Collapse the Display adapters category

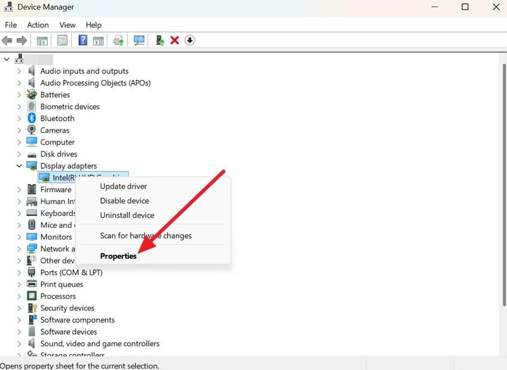[x=19, y=165]
